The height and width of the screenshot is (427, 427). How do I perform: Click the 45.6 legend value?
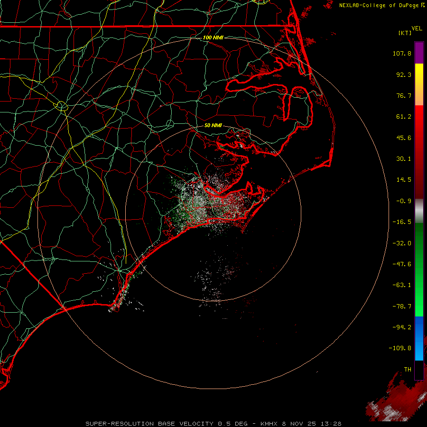[x=404, y=138]
